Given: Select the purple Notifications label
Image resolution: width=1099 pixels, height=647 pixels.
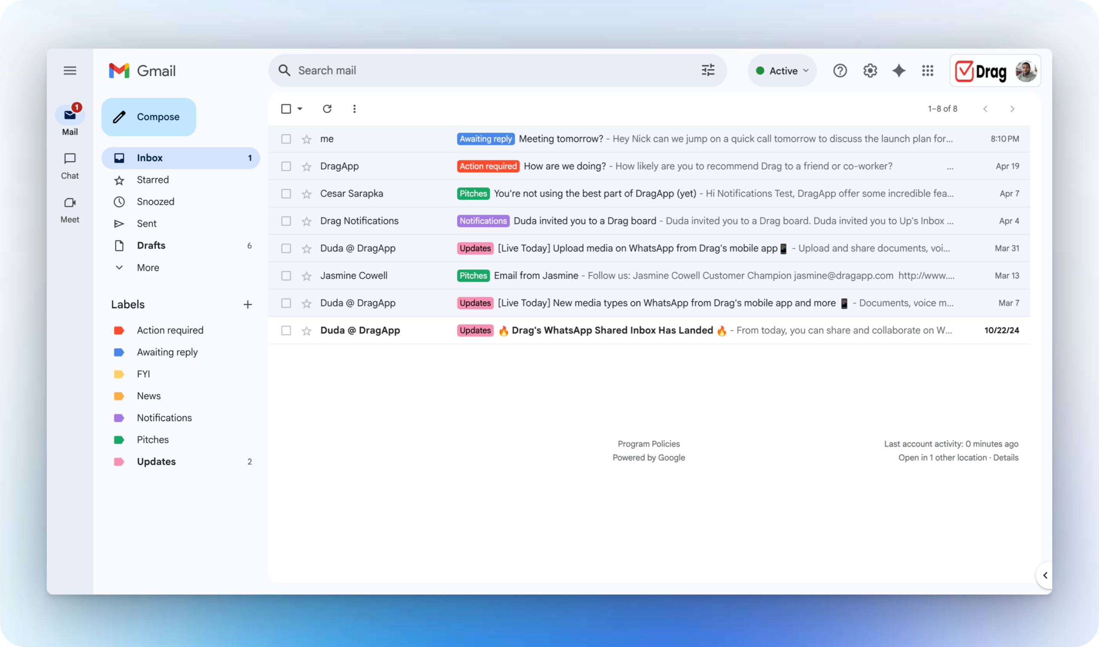Looking at the screenshot, I should (164, 418).
